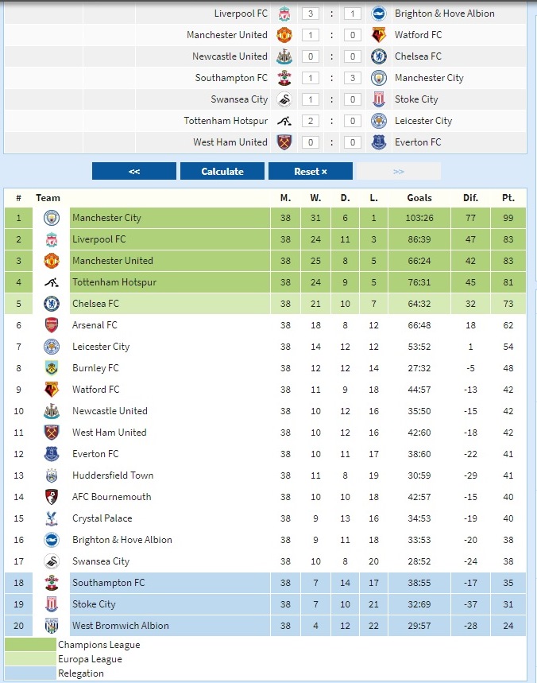
Task: Click the West Bromwich Albion crest in the standings
Action: click(x=52, y=626)
